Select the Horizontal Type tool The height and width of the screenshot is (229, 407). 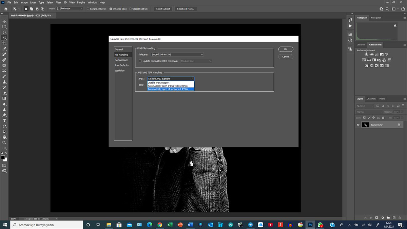pyautogui.click(x=4, y=120)
